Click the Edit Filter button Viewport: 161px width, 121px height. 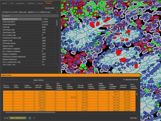(x=134, y=118)
